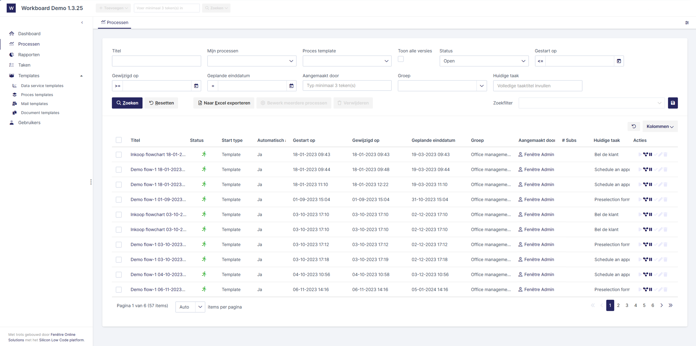Open flow diagram for process started 18-01-2023 09:43
Viewport: 696px width, 346px height.
(645, 154)
